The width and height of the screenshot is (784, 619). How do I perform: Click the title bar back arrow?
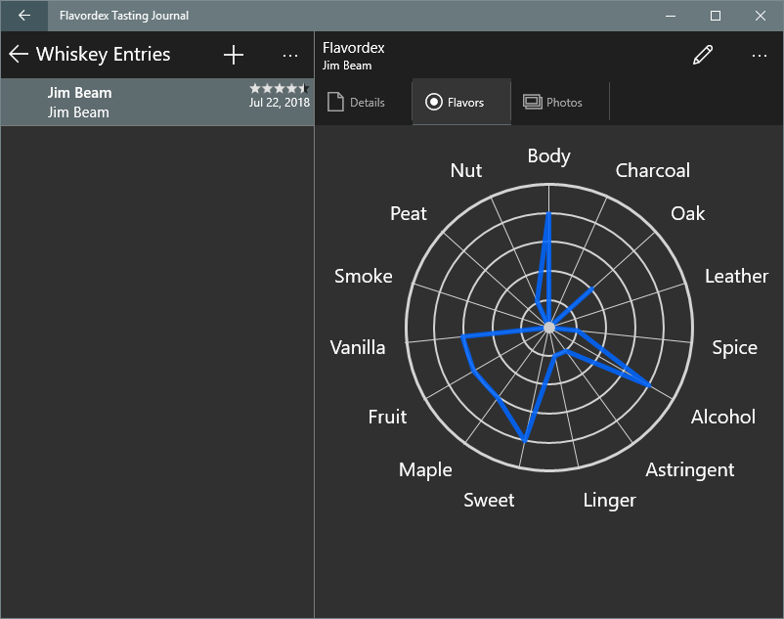tap(24, 16)
